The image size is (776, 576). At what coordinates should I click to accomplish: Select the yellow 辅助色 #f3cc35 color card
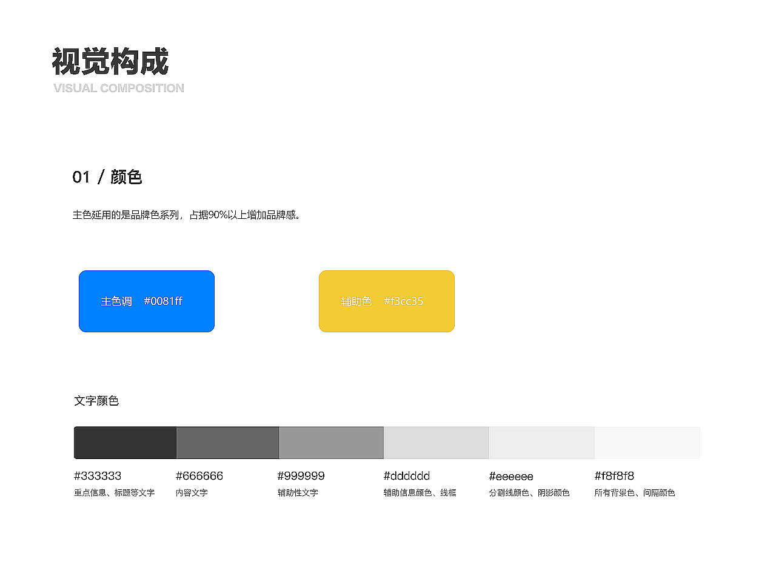(x=386, y=301)
